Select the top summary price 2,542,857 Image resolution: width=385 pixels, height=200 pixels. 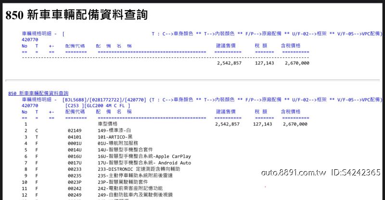[229, 63]
